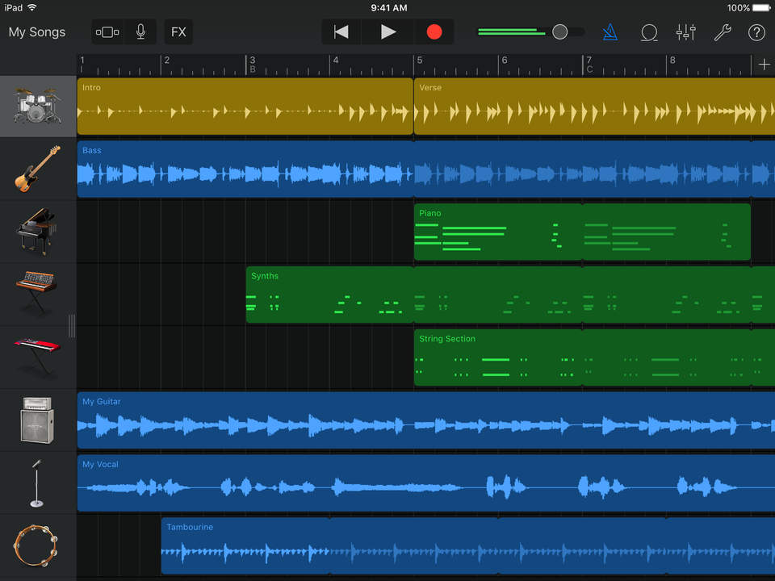Select the vocal microphone track icon

coord(37,483)
